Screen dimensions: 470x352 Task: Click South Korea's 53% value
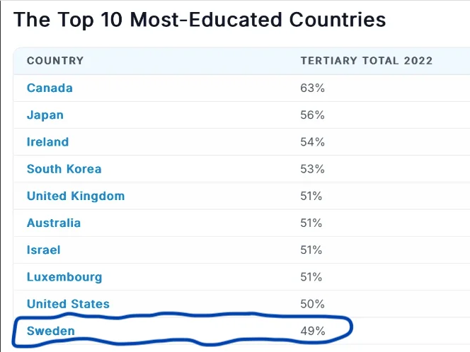click(312, 169)
